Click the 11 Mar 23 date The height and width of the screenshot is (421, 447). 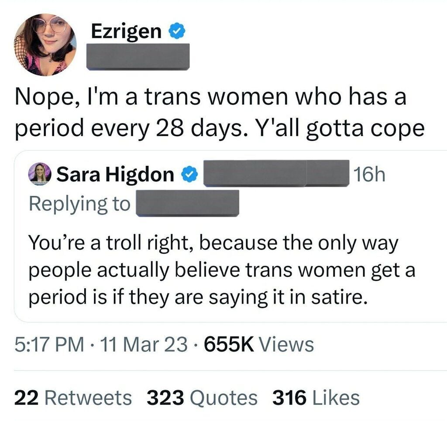pyautogui.click(x=141, y=344)
